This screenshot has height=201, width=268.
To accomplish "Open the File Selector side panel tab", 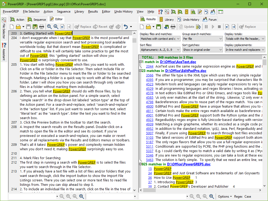I will 4,28.
